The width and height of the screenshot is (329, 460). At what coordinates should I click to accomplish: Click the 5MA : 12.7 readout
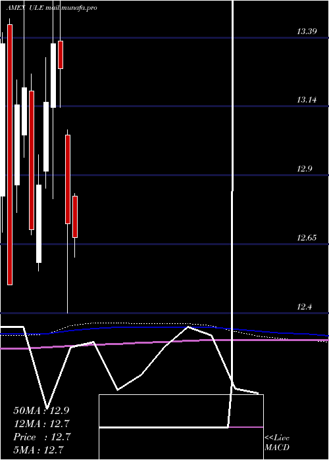click(x=38, y=449)
